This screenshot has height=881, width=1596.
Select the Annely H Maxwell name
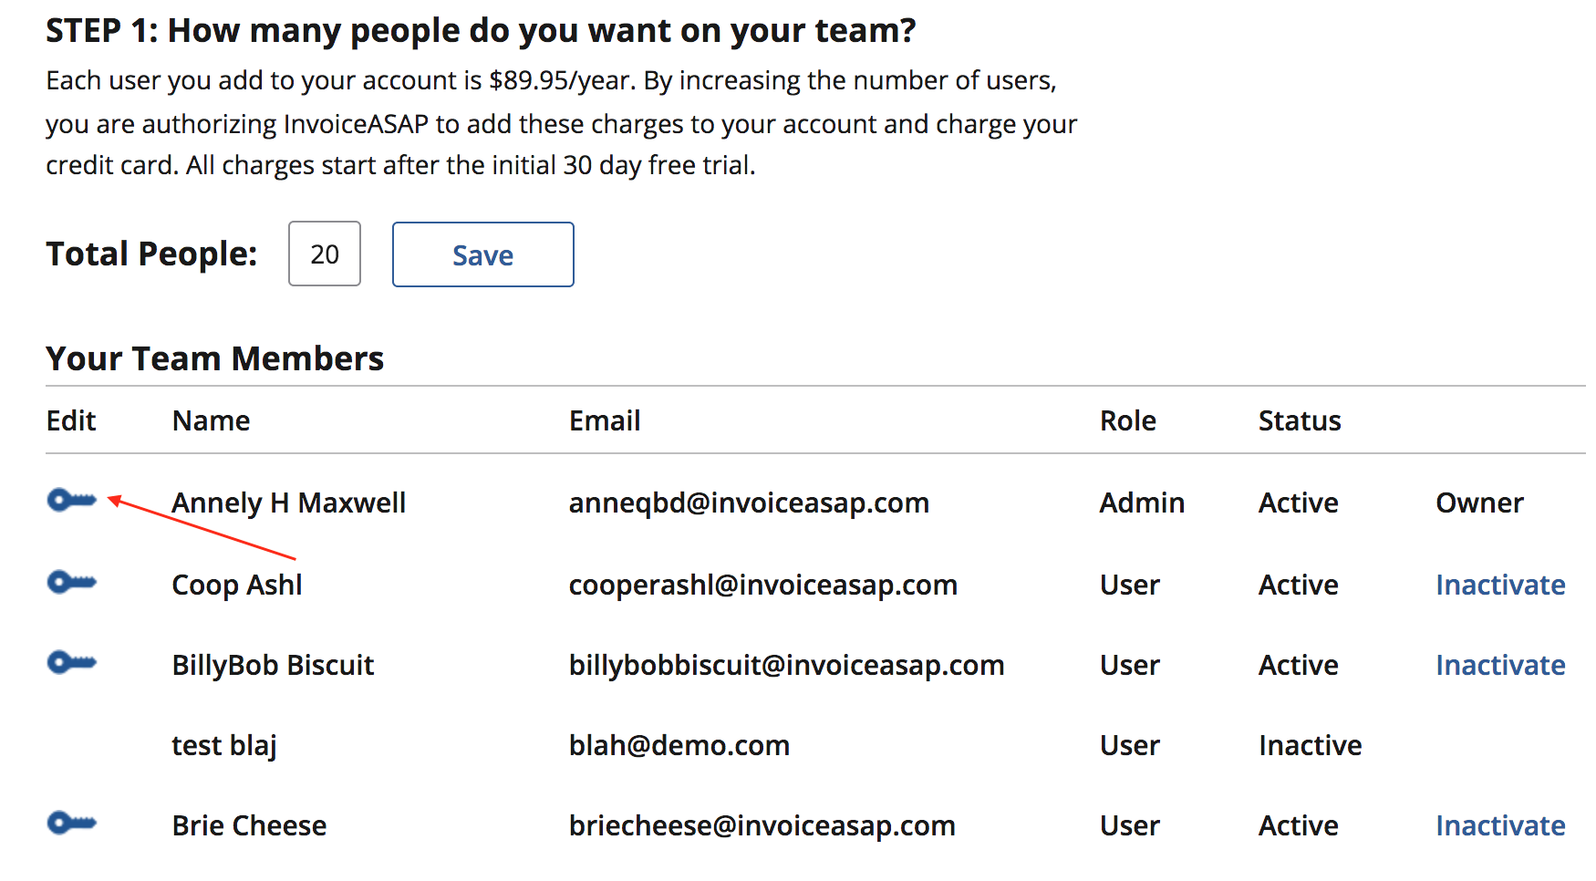288,503
